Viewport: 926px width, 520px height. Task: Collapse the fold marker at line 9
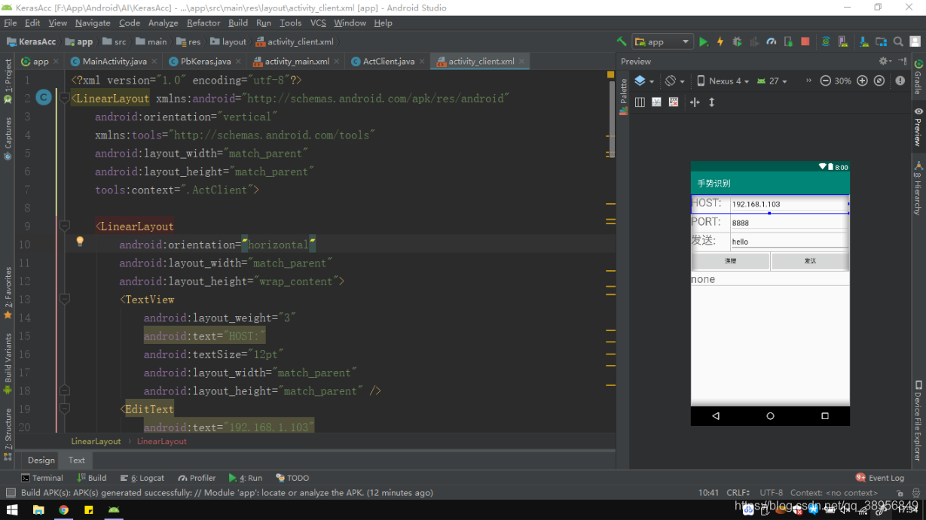[x=65, y=226]
